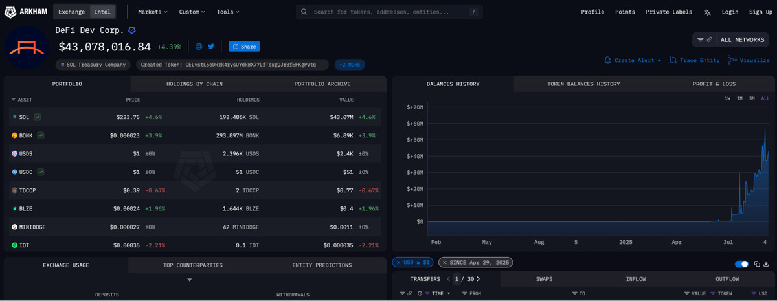Viewport: 777px width, 301px height.
Task: Click the Create Alert bell icon
Action: point(607,60)
